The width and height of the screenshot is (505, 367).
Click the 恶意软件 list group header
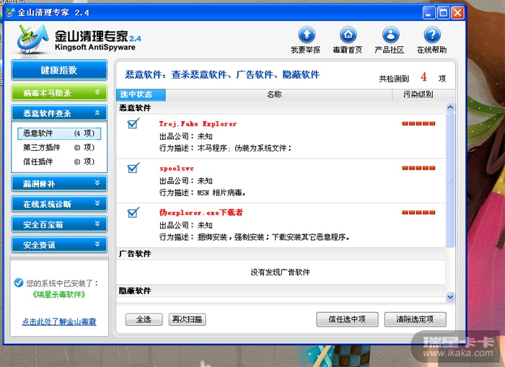(x=281, y=108)
